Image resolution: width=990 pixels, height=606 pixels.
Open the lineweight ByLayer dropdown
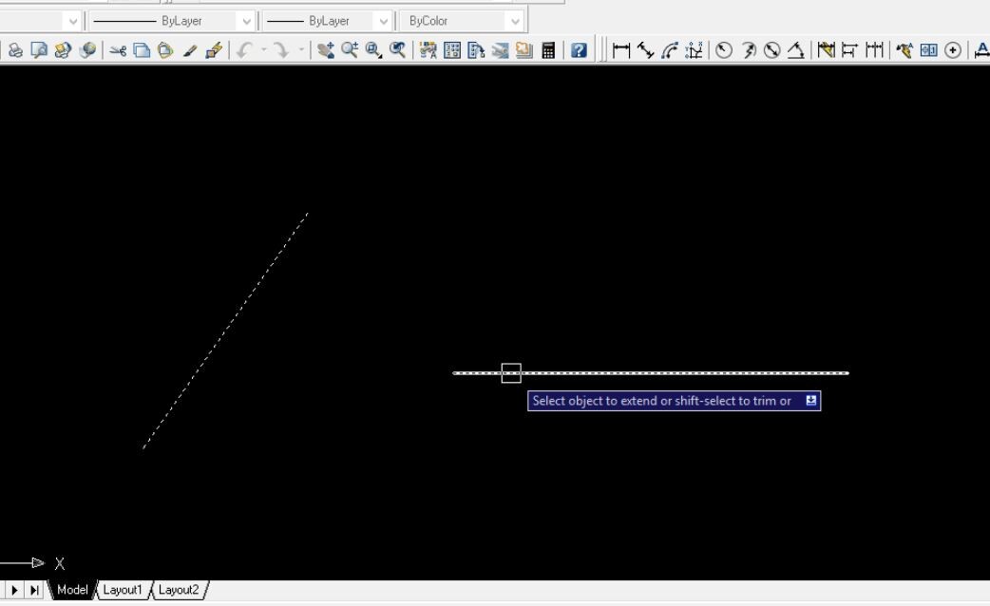[x=384, y=20]
